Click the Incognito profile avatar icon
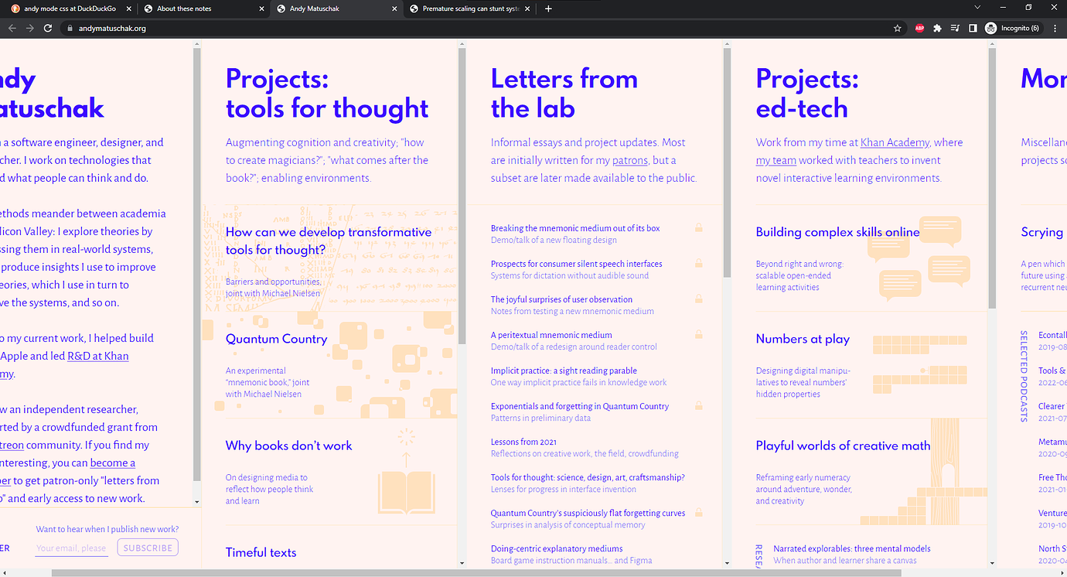This screenshot has width=1067, height=577. click(x=990, y=27)
